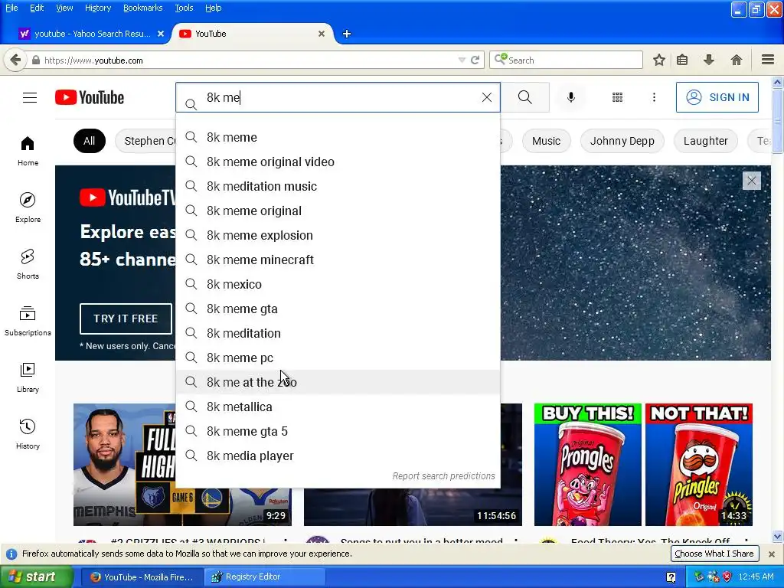
Task: Select '8k media player' suggestion
Action: pyautogui.click(x=338, y=456)
